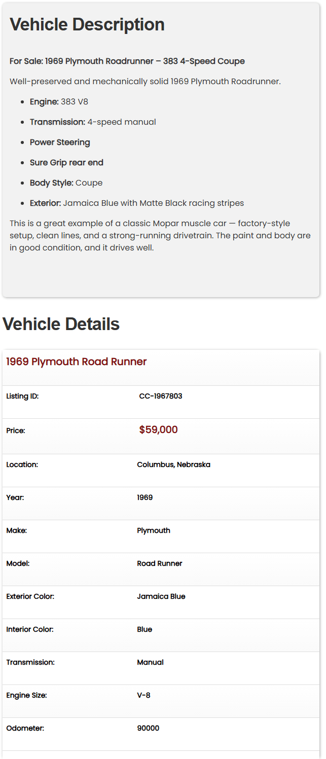This screenshot has width=326, height=759.
Task: Click the Exterior Jamaica Blue stripes bullet
Action: 137,203
